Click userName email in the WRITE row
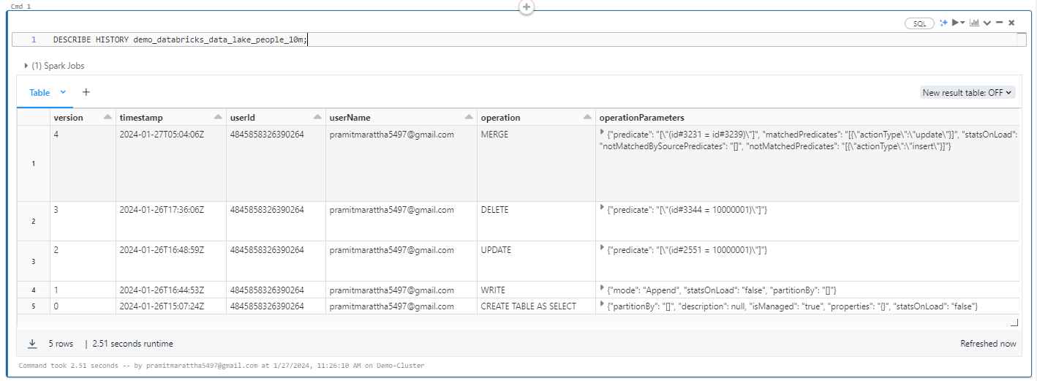Viewport: 1037px width, 381px height. point(391,290)
